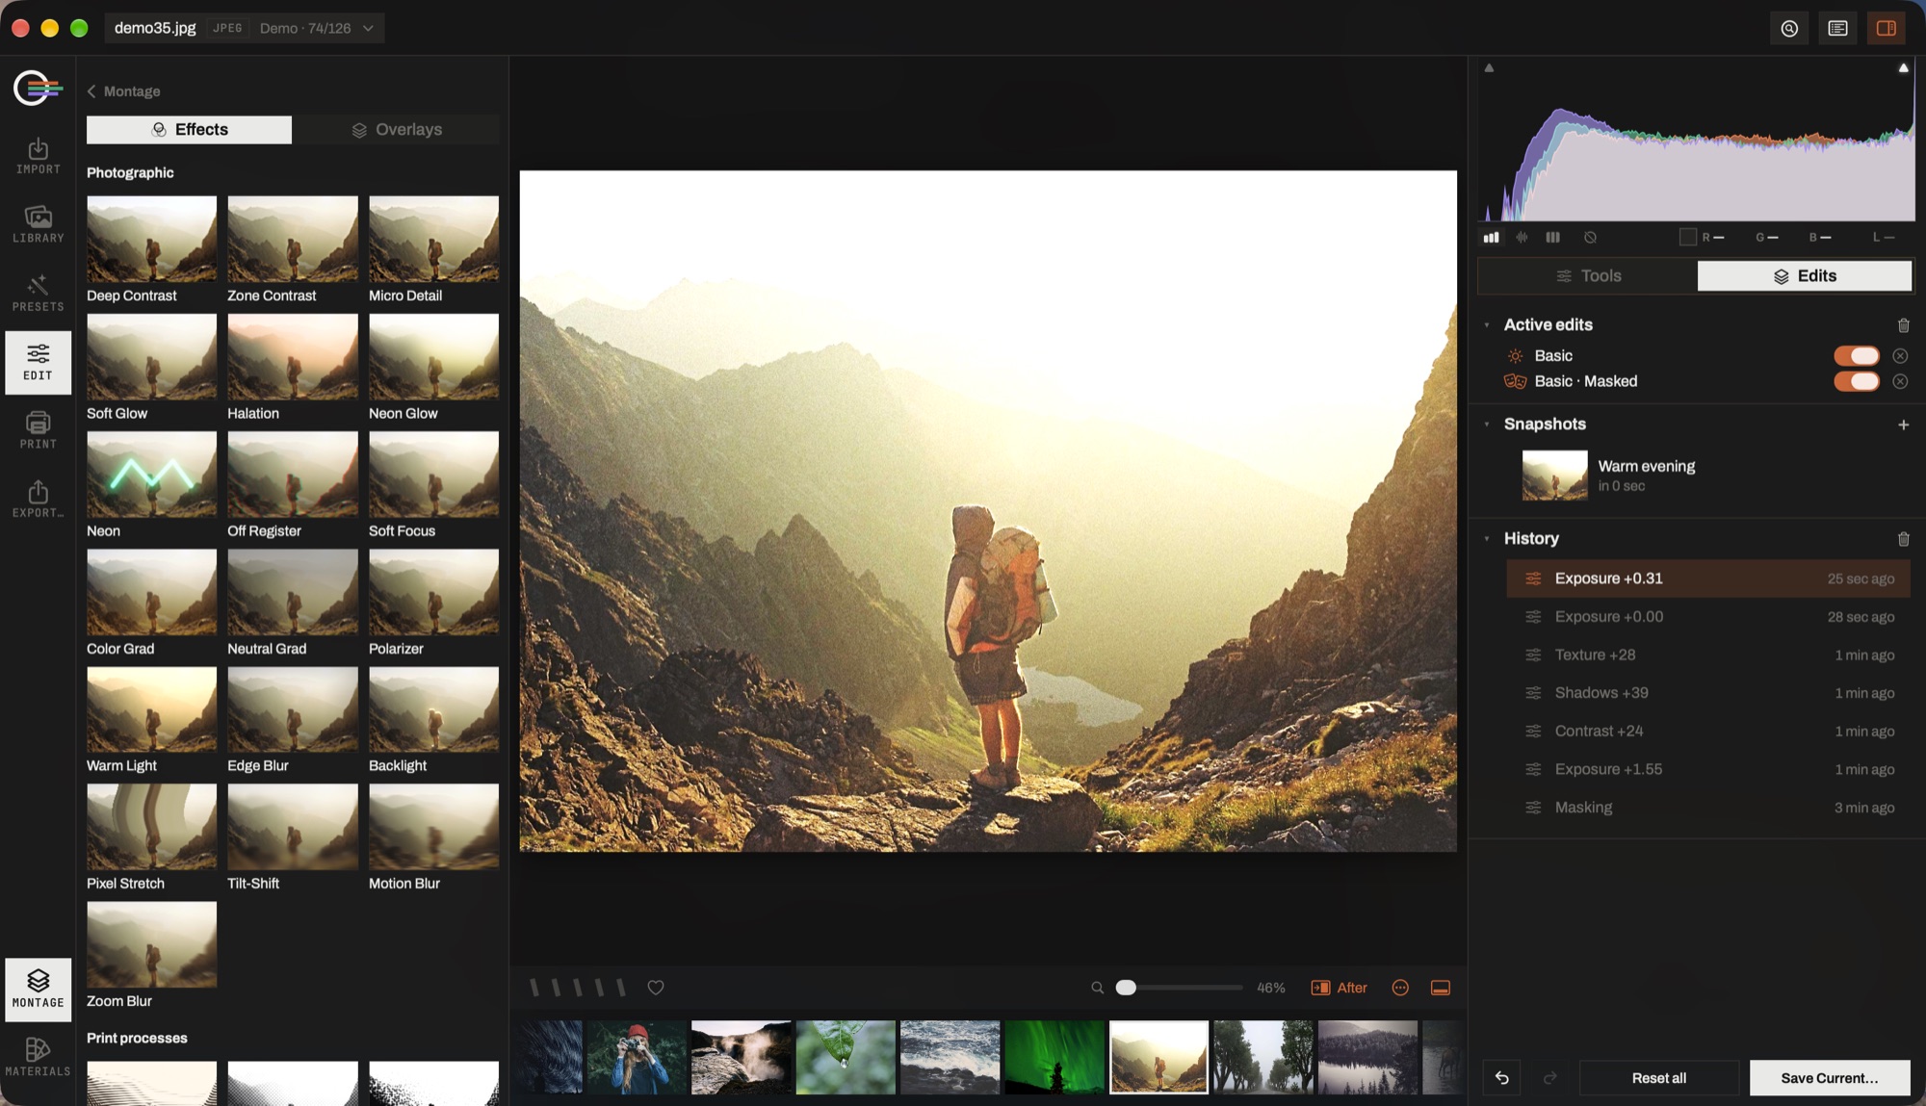
Task: Switch to the Tools tab
Action: pyautogui.click(x=1588, y=276)
